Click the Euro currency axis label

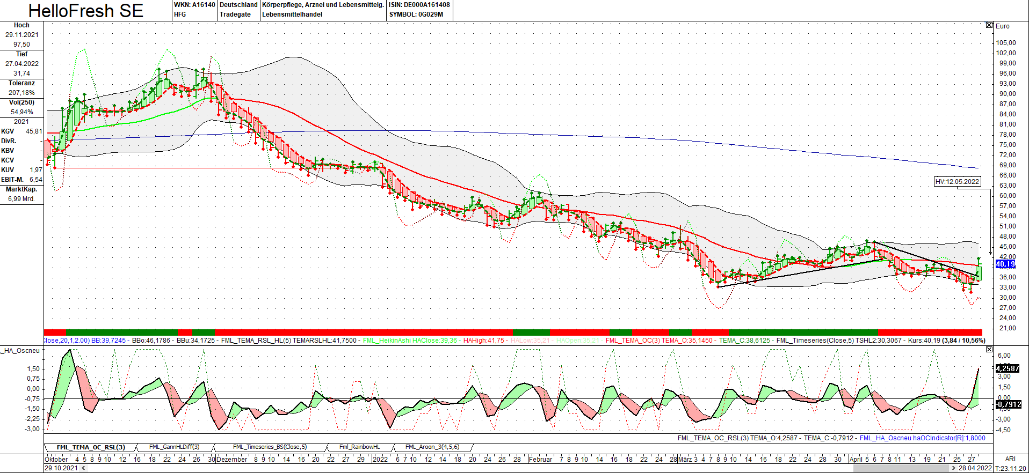pos(1002,26)
